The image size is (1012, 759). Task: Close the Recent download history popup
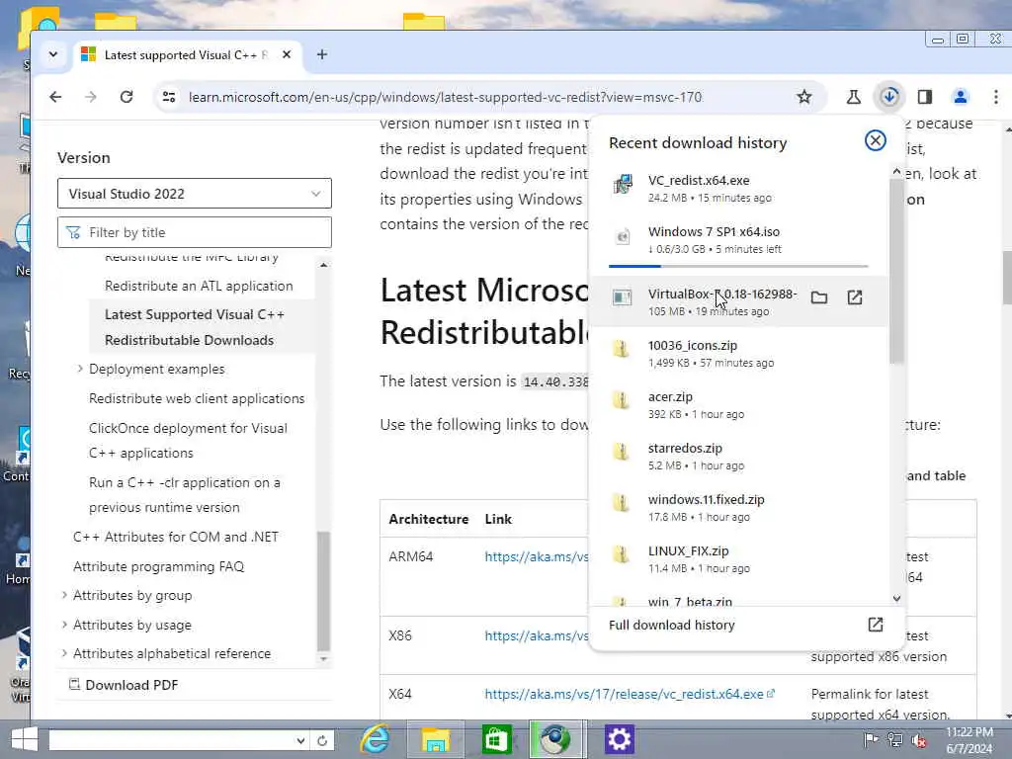[x=876, y=140]
